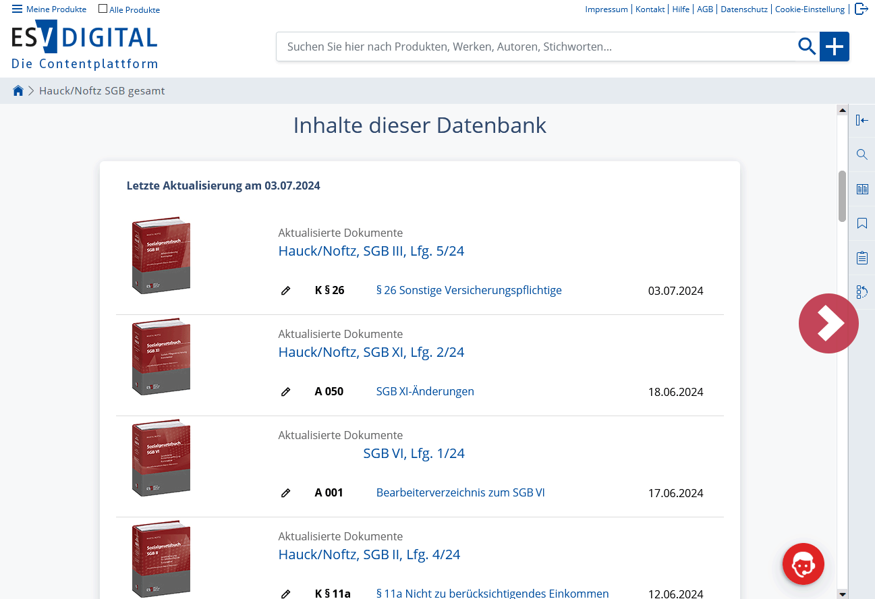Open Bearbeiterverzeichnis zum SGB VI
875x599 pixels.
(460, 492)
